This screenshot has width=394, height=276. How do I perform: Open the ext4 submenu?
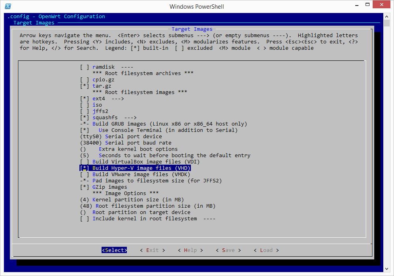102,98
